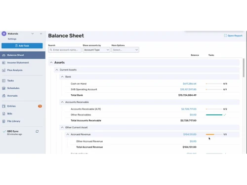The height and width of the screenshot is (185, 247).
Task: Collapse the Current Assets group
Action: pos(57,70)
